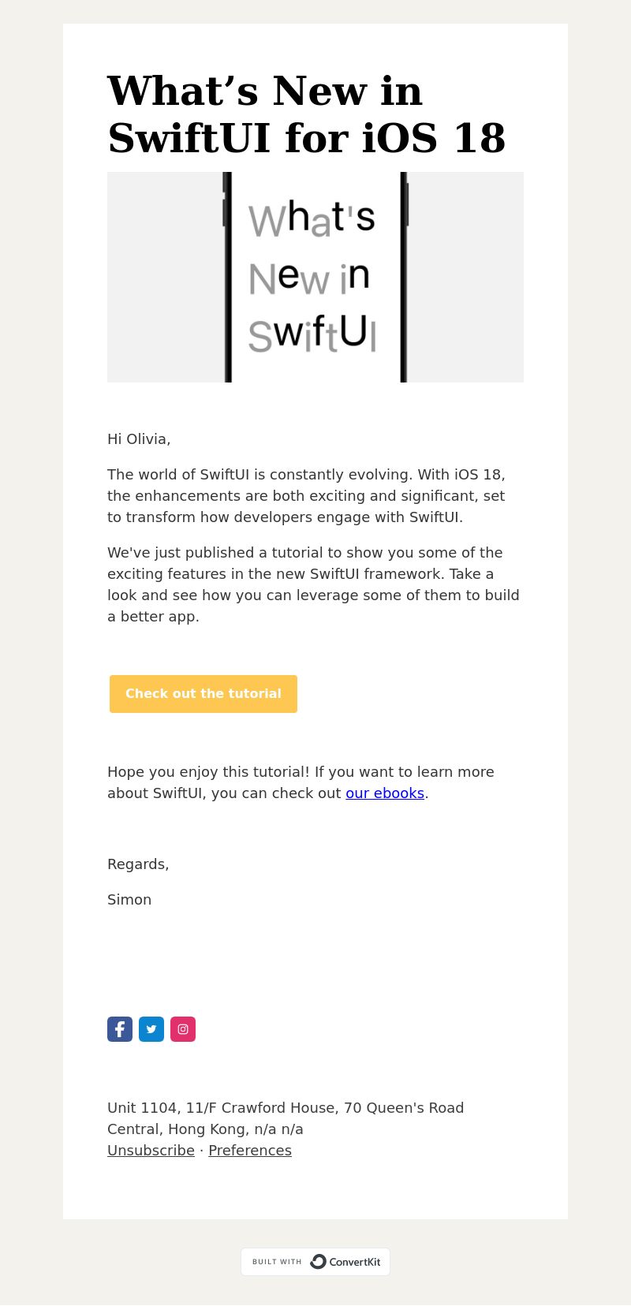
Task: Open the Twitter social icon
Action: pos(151,1029)
